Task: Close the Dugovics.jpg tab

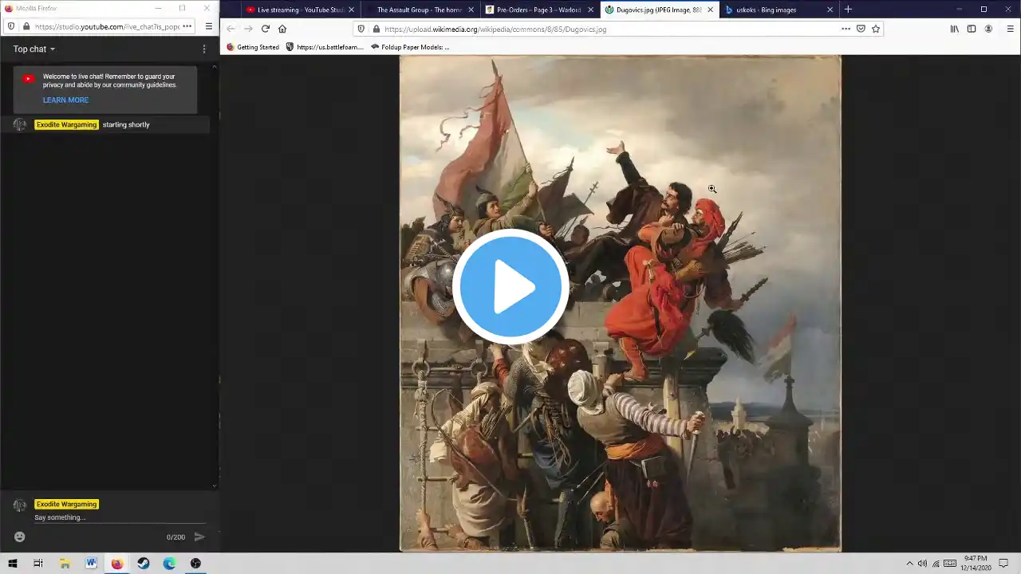Action: (x=710, y=10)
